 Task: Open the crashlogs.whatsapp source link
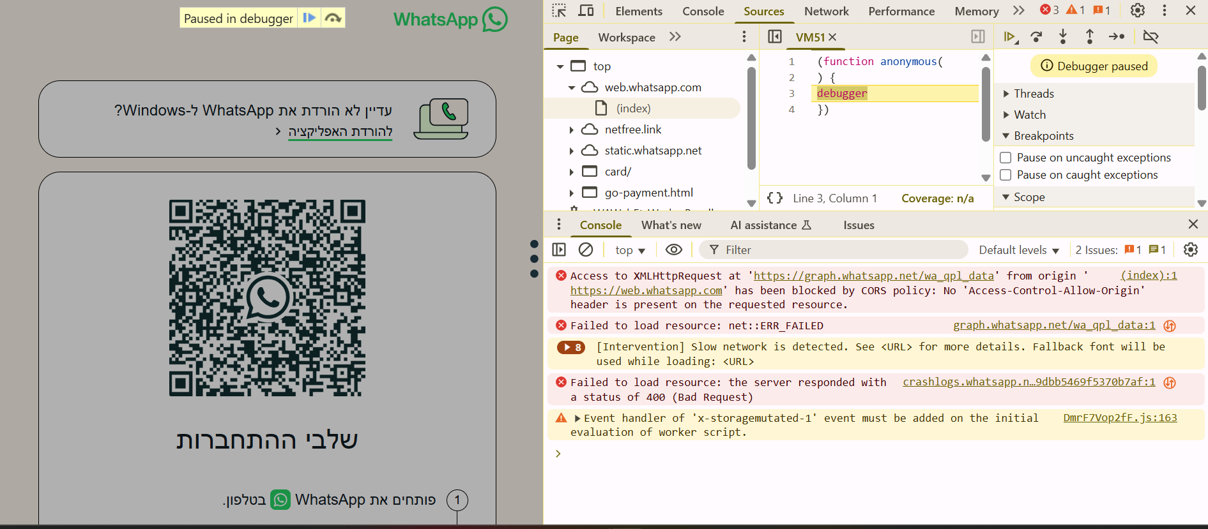coord(1028,382)
